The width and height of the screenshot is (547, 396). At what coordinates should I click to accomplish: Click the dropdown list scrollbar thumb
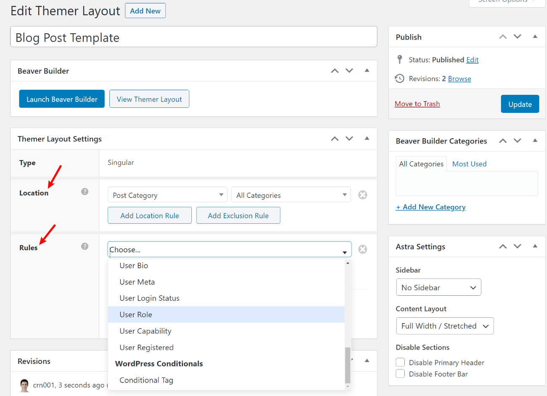(348, 365)
